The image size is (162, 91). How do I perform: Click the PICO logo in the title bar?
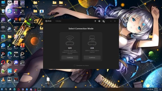pyautogui.click(x=48, y=21)
